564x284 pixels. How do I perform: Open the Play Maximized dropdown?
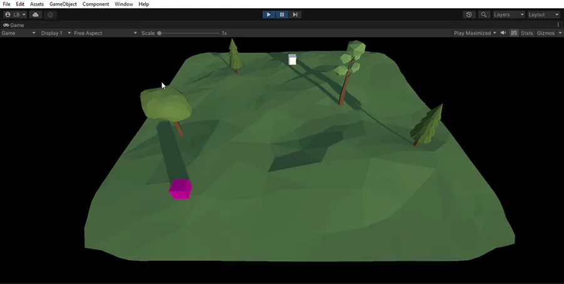(x=475, y=33)
